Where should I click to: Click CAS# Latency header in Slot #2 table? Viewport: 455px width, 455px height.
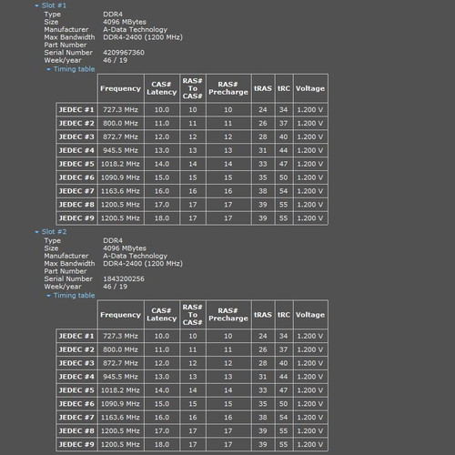point(162,315)
